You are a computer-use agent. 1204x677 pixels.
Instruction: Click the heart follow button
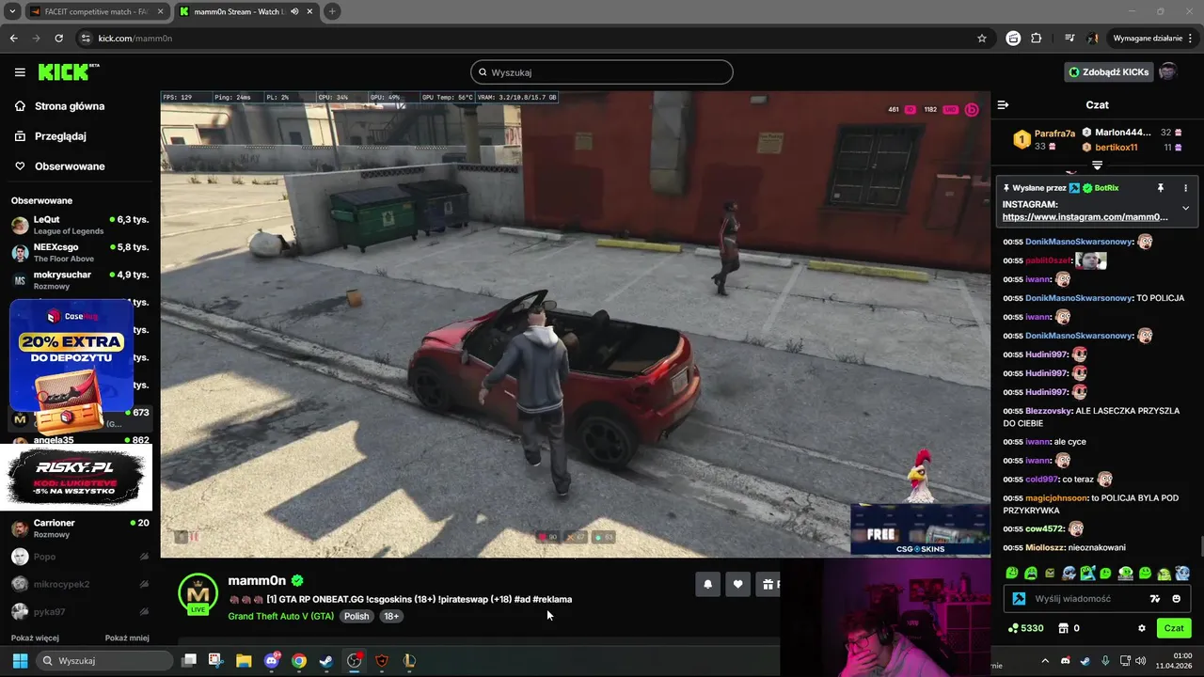click(x=737, y=585)
